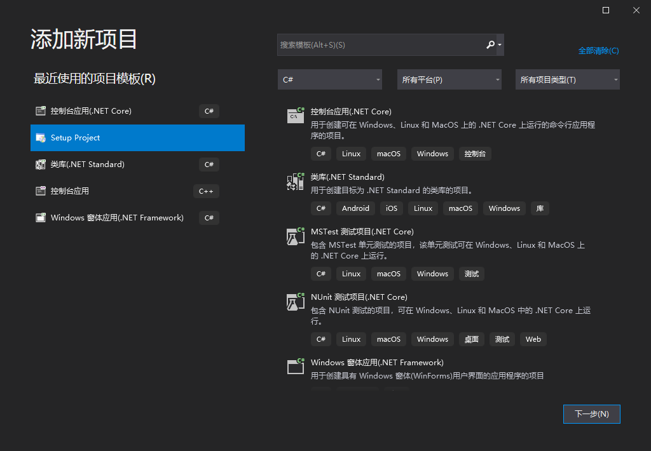The image size is (651, 451).
Task: Click the Web tag under NUnit 测试项目
Action: [533, 339]
